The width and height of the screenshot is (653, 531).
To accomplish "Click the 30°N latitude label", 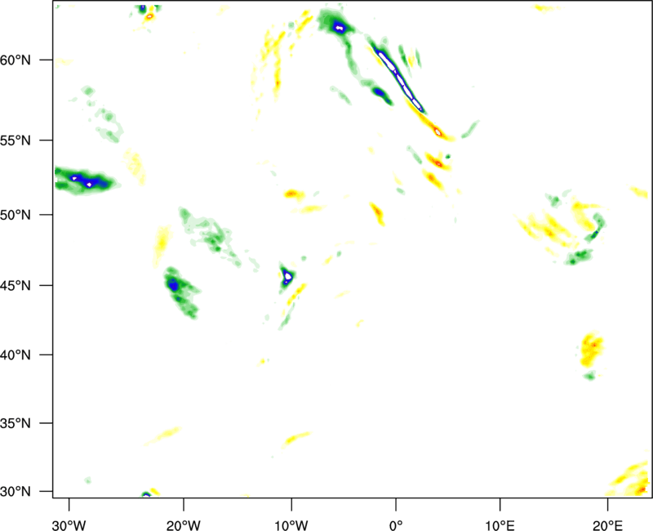I will (x=16, y=492).
